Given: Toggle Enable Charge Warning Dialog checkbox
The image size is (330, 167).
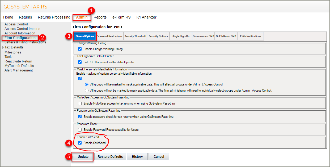Looking at the screenshot, I should pyautogui.click(x=80, y=49).
